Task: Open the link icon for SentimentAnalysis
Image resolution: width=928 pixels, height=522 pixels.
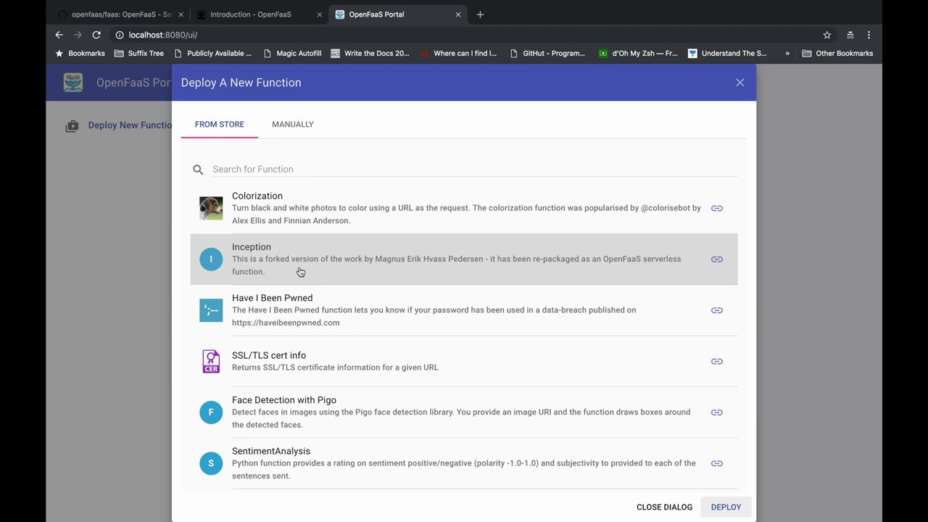Action: click(716, 463)
